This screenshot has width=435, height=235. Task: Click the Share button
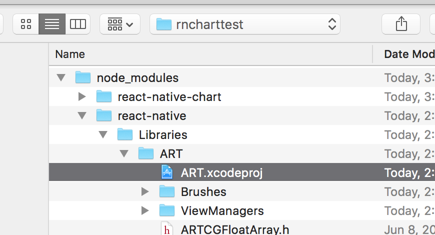[x=401, y=24]
